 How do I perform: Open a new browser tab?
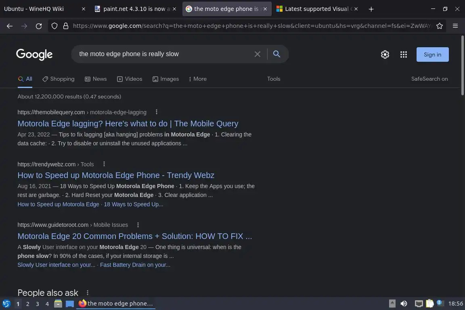click(371, 9)
